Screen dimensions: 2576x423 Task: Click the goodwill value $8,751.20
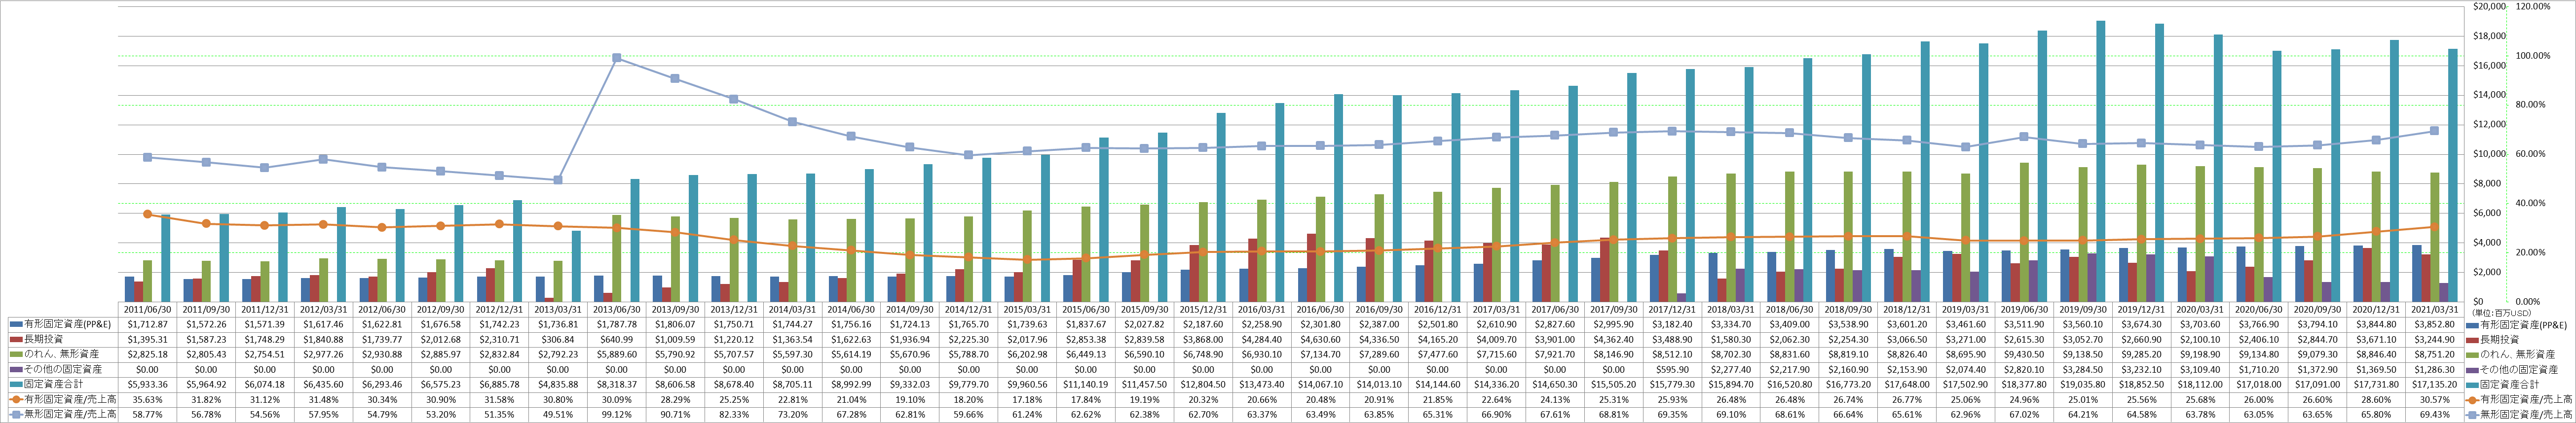tap(2434, 355)
